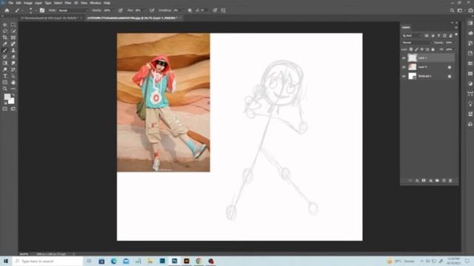The height and width of the screenshot is (266, 474).
Task: Select the Frame tool
Action: click(13, 38)
